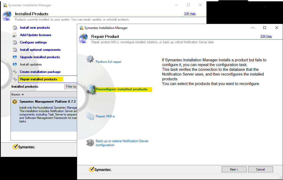This screenshot has width=283, height=180.
Task: Click the icon next to Configure settings
Action: pyautogui.click(x=15, y=42)
